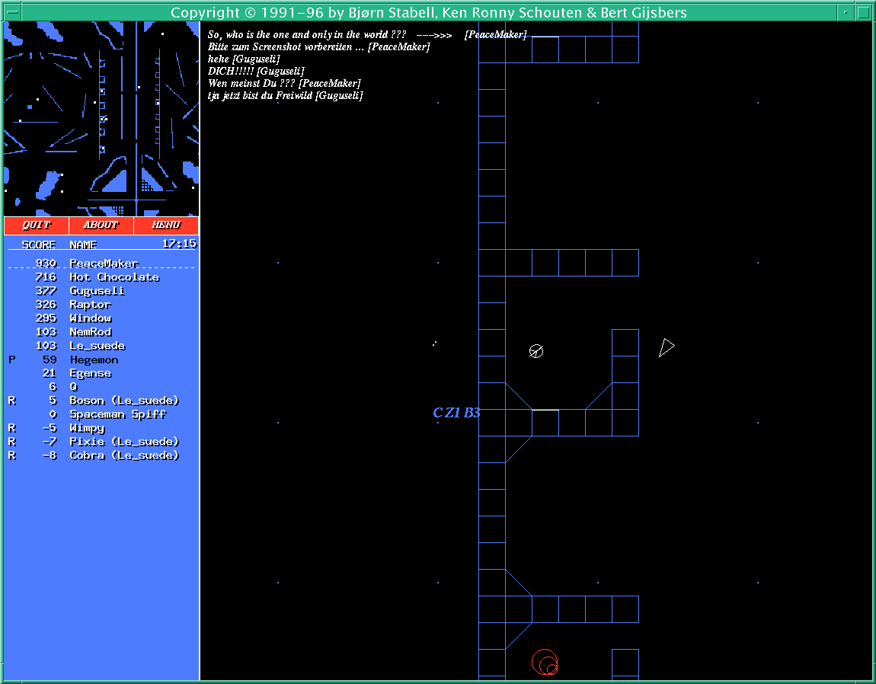This screenshot has width=876, height=684.
Task: Click the blue C Z1 B3 label
Action: tap(456, 413)
